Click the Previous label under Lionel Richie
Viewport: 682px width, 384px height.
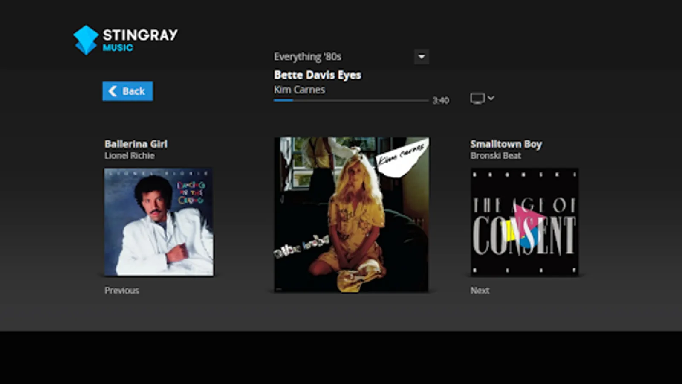[x=122, y=290]
